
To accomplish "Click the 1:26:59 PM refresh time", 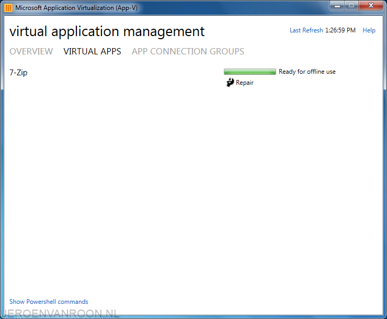I will pyautogui.click(x=340, y=30).
